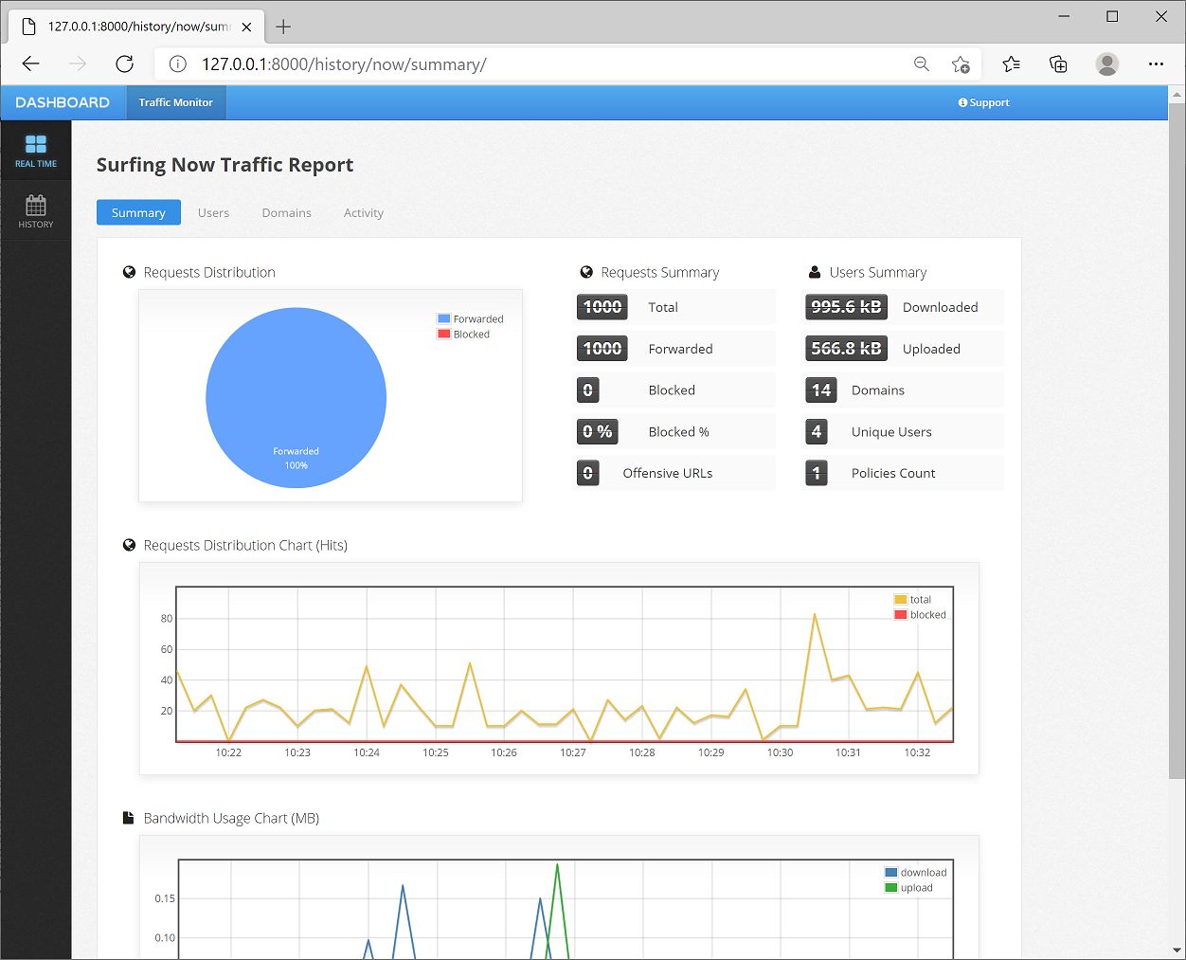Click the browser Forward arrow

78,64
